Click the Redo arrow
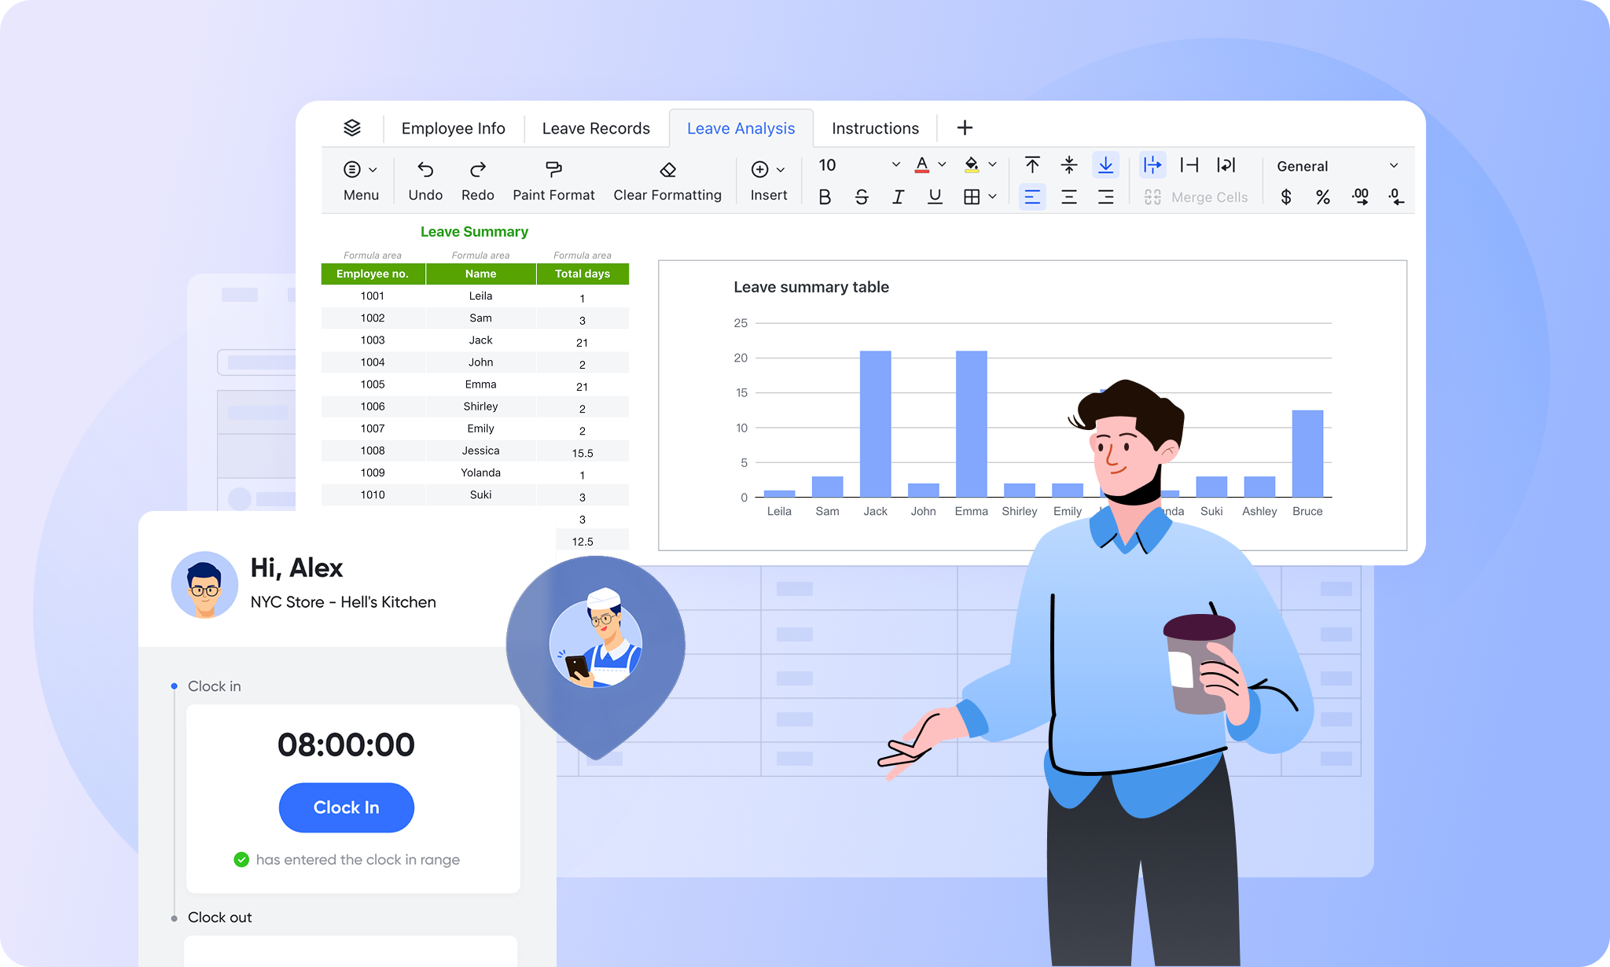 [478, 169]
